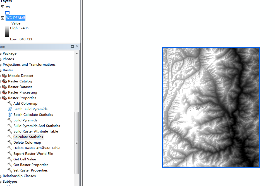Click the Build Pyramids And Statistics hammer icon
The height and width of the screenshot is (186, 275).
(10, 126)
